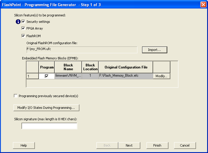
Task: Click the Block Name column header
Action: click(68, 67)
